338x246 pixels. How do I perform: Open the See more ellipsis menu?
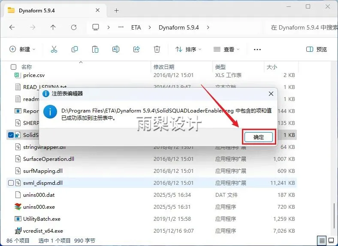pos(257,50)
